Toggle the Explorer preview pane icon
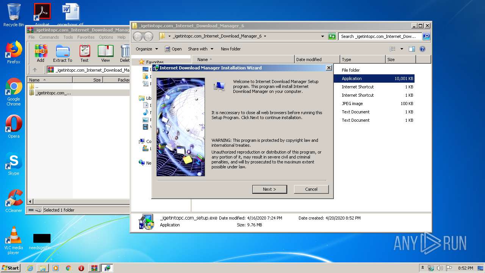The image size is (485, 273). [x=412, y=49]
